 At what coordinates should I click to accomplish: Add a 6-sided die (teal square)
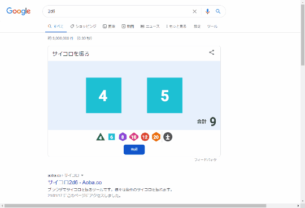pyautogui.click(x=111, y=137)
